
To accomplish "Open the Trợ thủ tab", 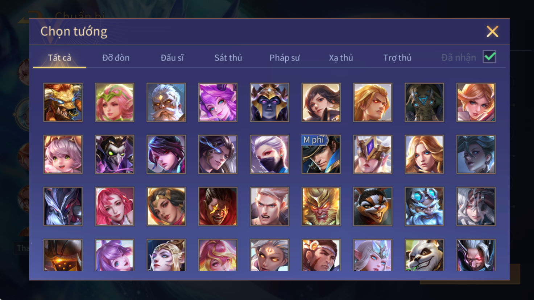I will pyautogui.click(x=397, y=58).
